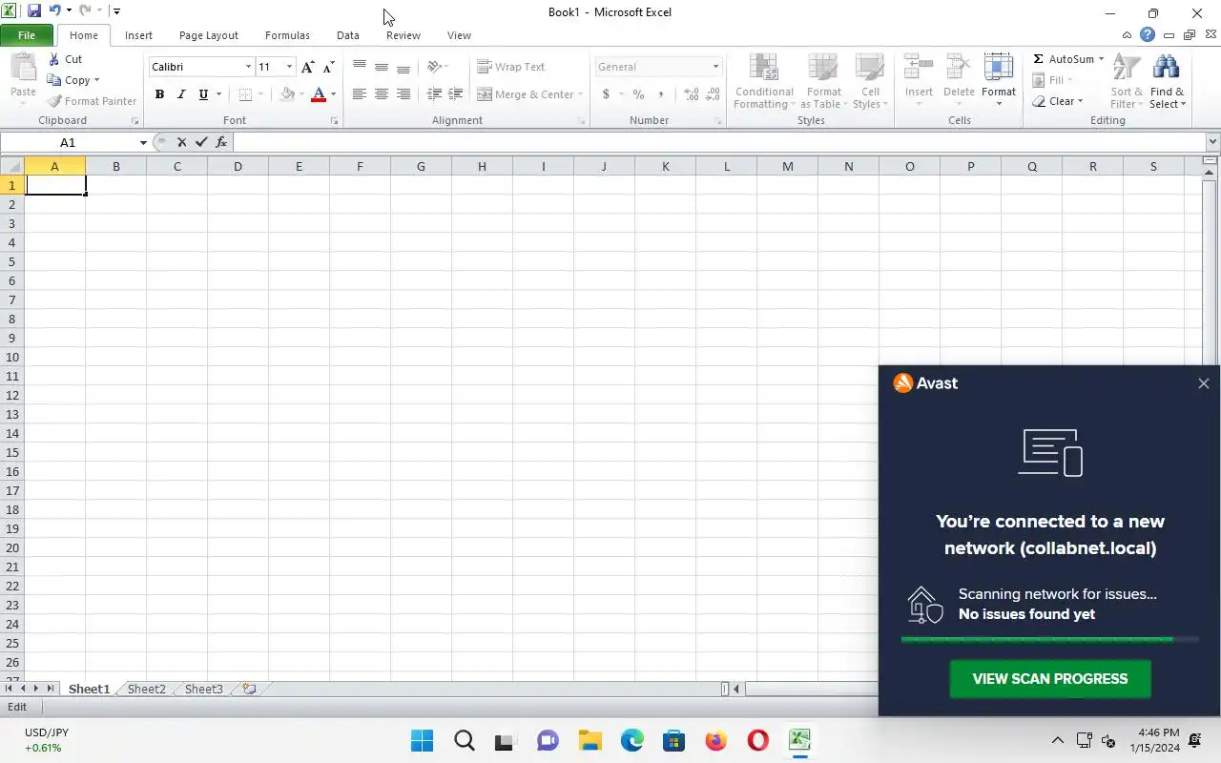This screenshot has width=1221, height=763.
Task: Select column D header
Action: click(x=238, y=166)
